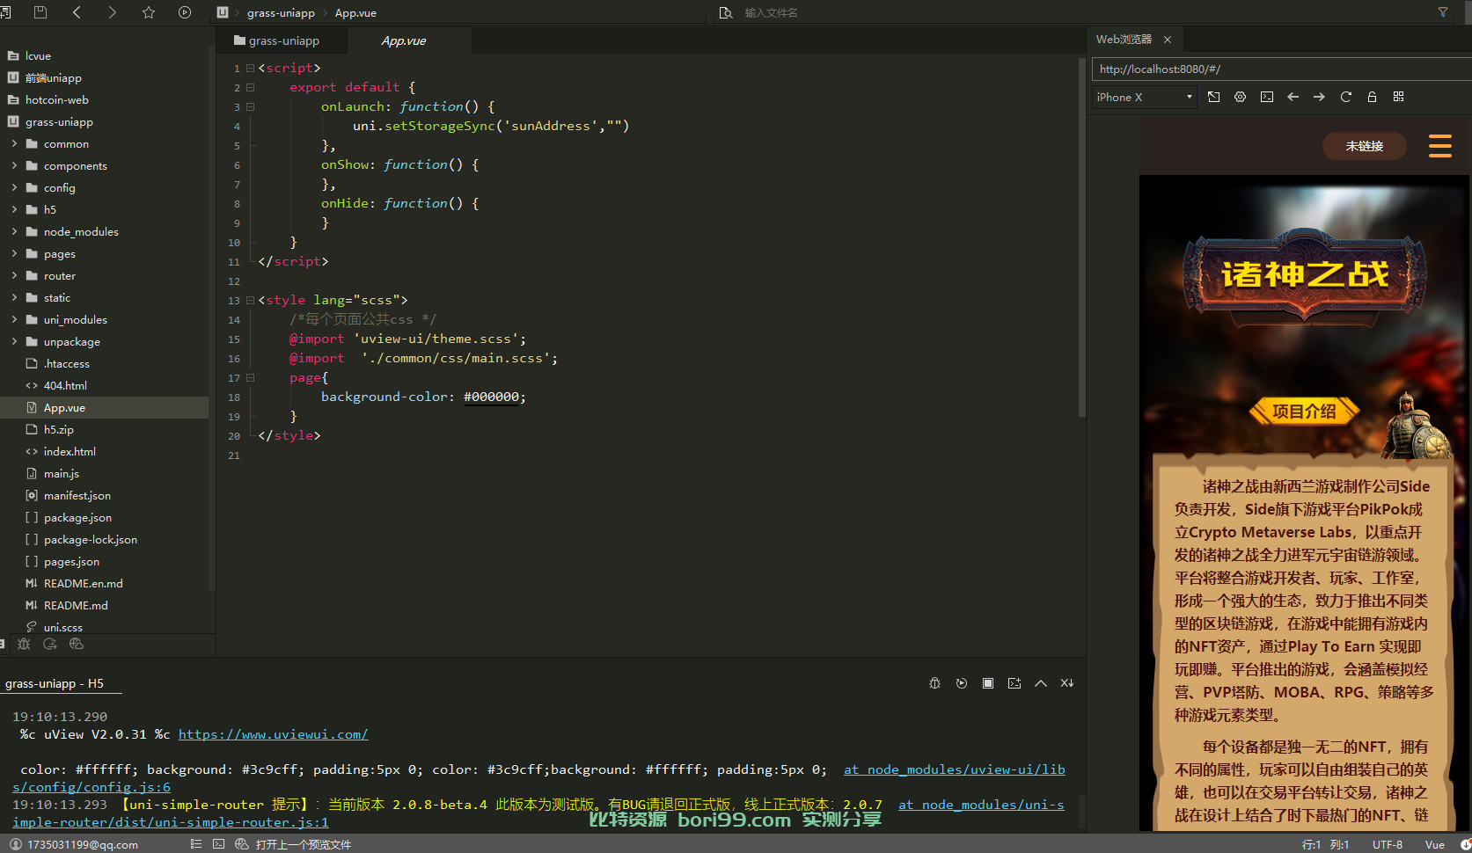This screenshot has height=853, width=1472.
Task: Click the localhost URL address field
Action: click(1282, 69)
